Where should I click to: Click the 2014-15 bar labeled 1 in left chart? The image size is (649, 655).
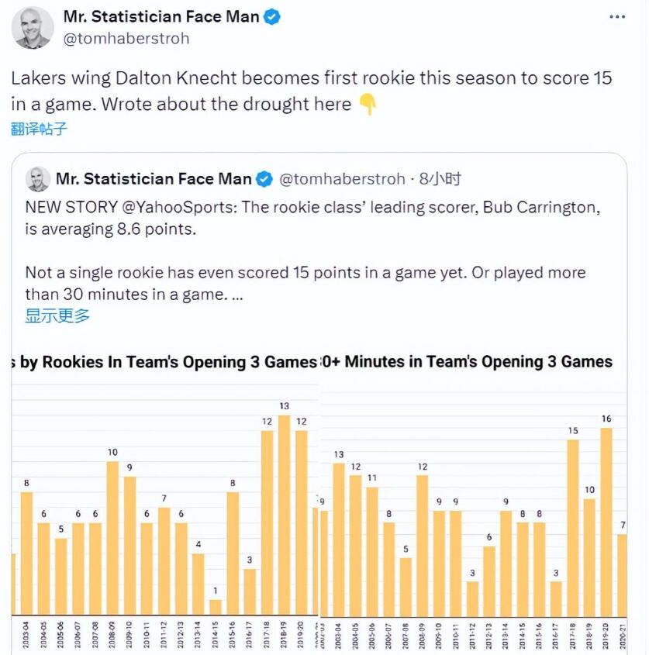pyautogui.click(x=216, y=606)
